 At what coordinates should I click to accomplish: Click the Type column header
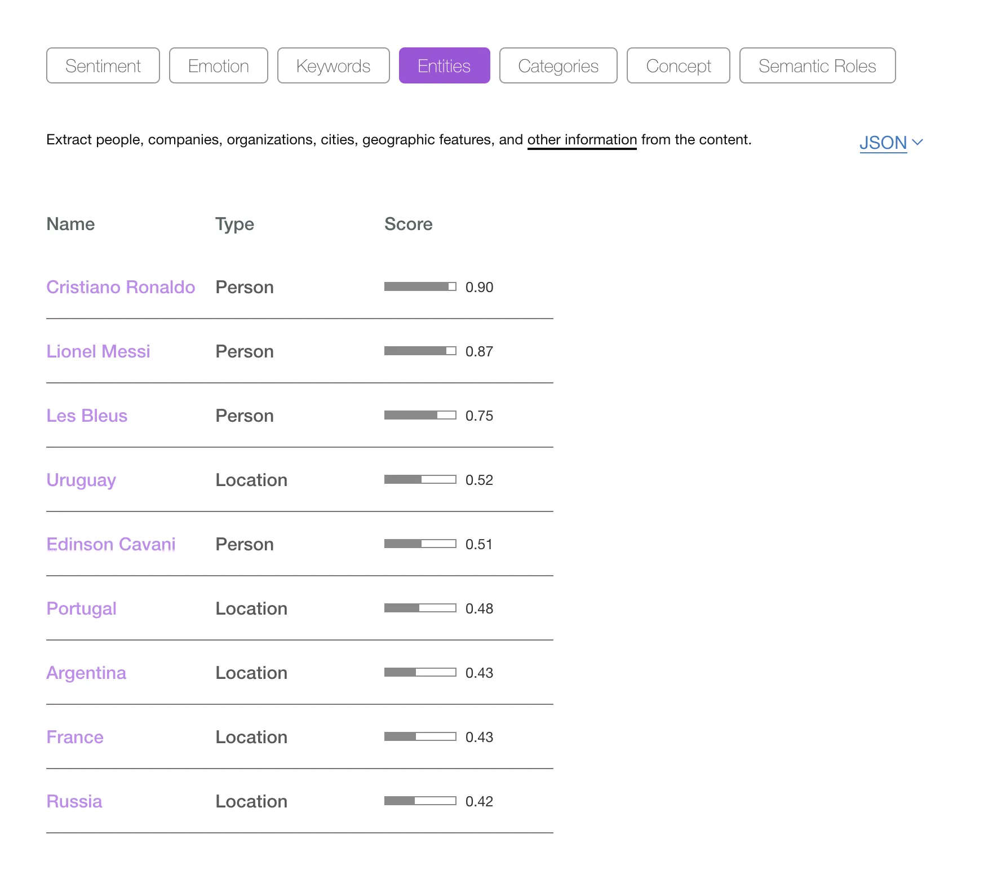coord(235,224)
